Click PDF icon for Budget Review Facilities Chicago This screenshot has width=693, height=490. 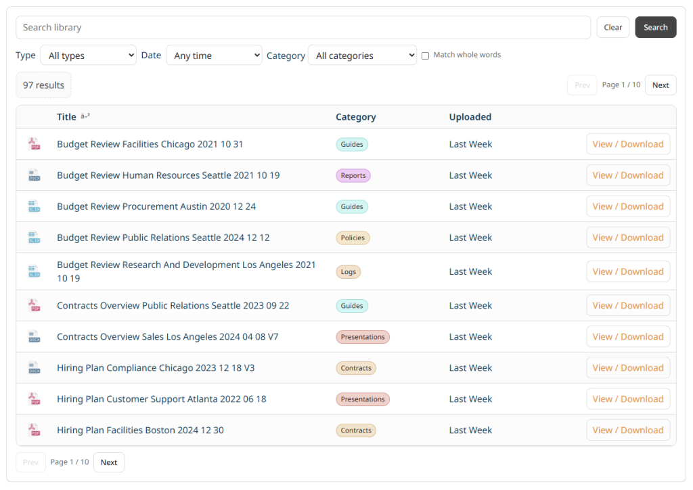pyautogui.click(x=34, y=144)
